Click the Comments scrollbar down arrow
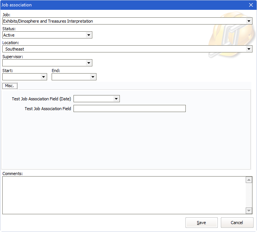257x232 pixels. [249, 210]
